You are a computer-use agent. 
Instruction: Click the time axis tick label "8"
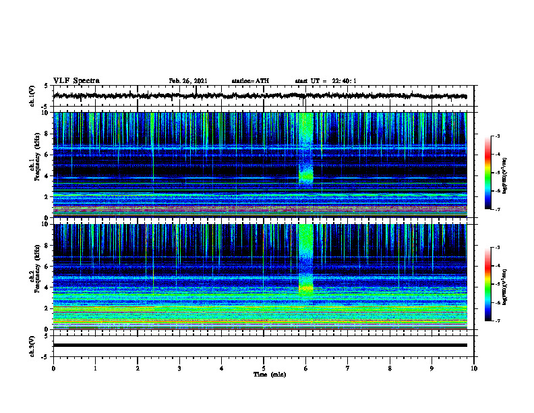click(390, 368)
